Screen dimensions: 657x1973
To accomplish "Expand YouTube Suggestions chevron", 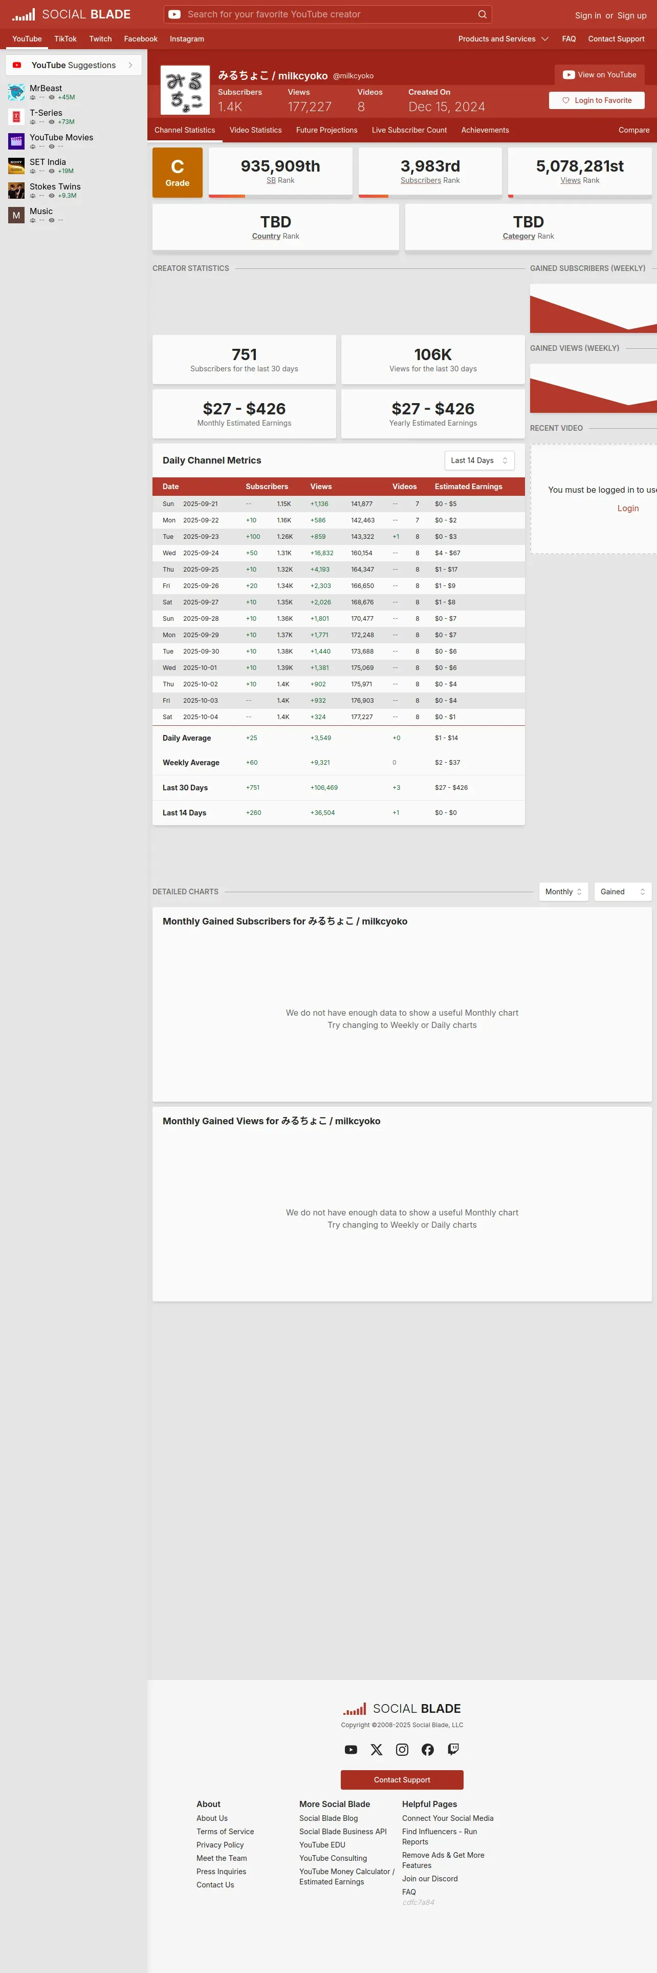I will 131,65.
